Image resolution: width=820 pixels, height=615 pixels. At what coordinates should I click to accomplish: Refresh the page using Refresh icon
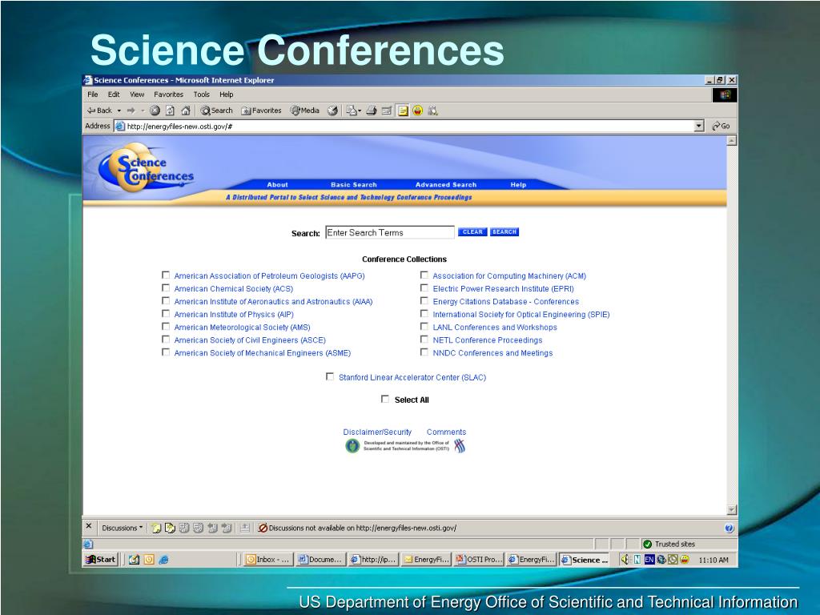tap(170, 111)
